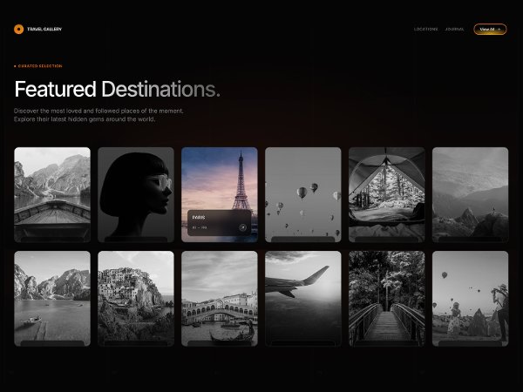Open the Eiffel Tower Paris photo
Viewport: 523px width, 392px height.
[x=220, y=179]
